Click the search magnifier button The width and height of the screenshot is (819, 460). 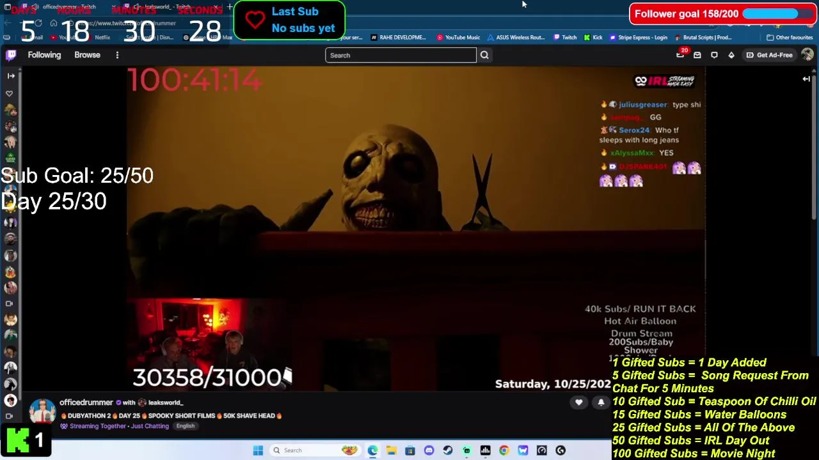484,55
